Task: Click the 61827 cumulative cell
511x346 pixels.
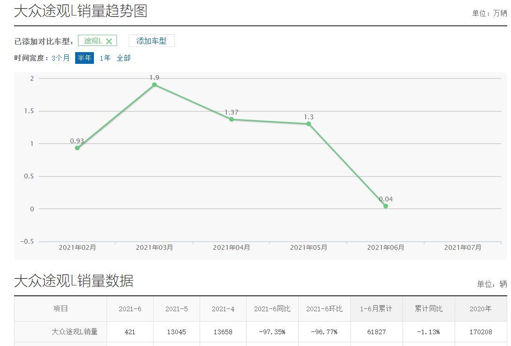Action: (376, 331)
